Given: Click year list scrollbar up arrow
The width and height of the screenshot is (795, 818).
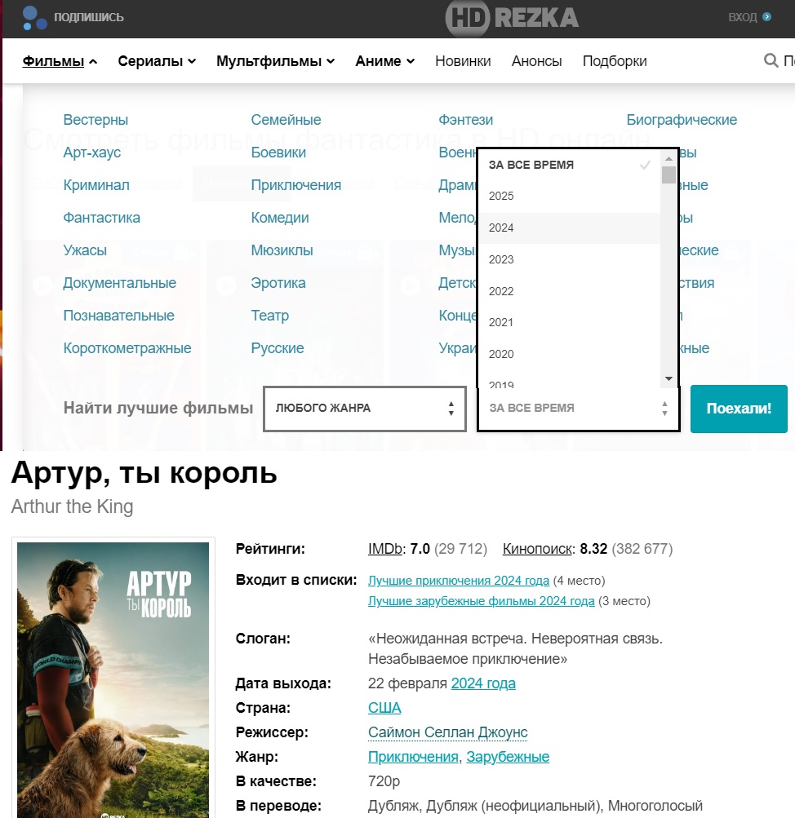Looking at the screenshot, I should pos(668,158).
